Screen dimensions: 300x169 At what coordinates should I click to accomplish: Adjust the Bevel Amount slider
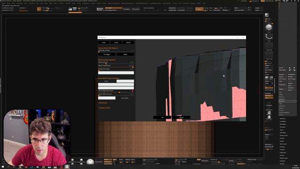coord(116,62)
